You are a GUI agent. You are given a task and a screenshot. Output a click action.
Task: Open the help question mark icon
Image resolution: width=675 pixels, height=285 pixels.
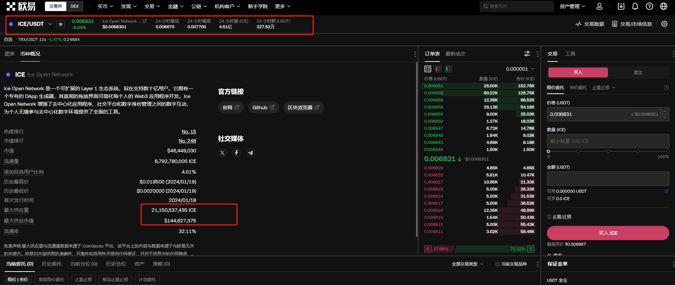click(x=649, y=6)
